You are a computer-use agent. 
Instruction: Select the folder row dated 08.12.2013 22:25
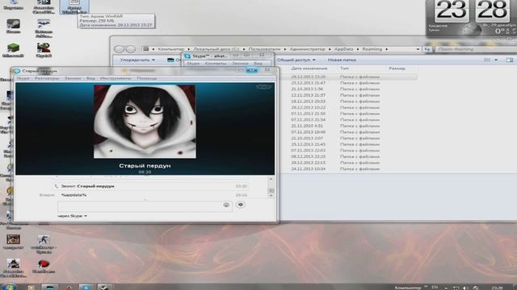348,156
